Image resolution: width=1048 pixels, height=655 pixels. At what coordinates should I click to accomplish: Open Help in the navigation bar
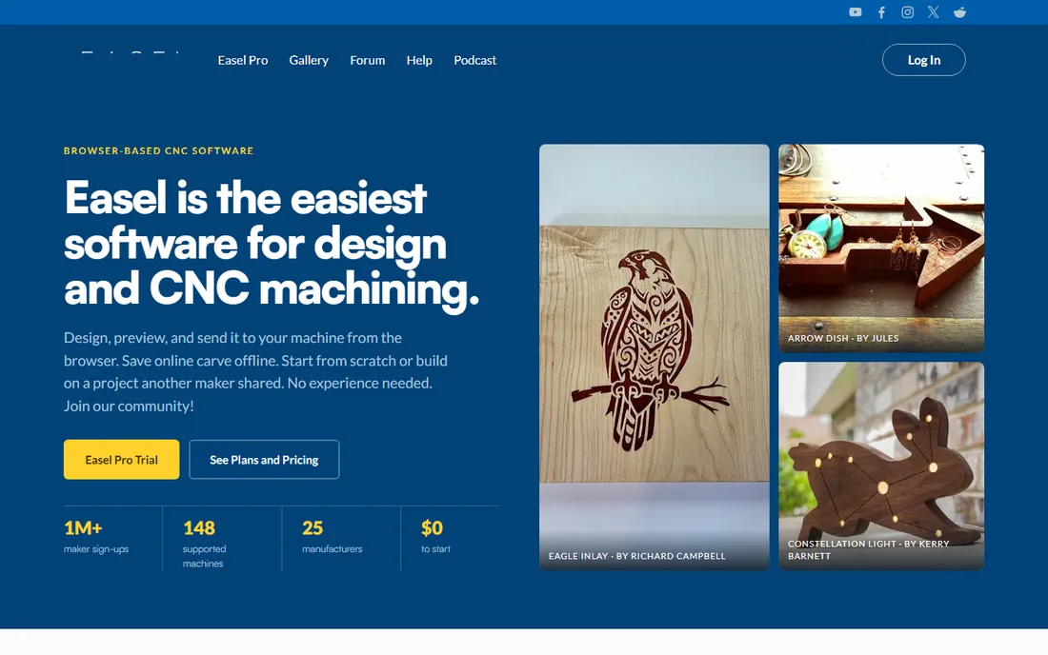(x=419, y=60)
